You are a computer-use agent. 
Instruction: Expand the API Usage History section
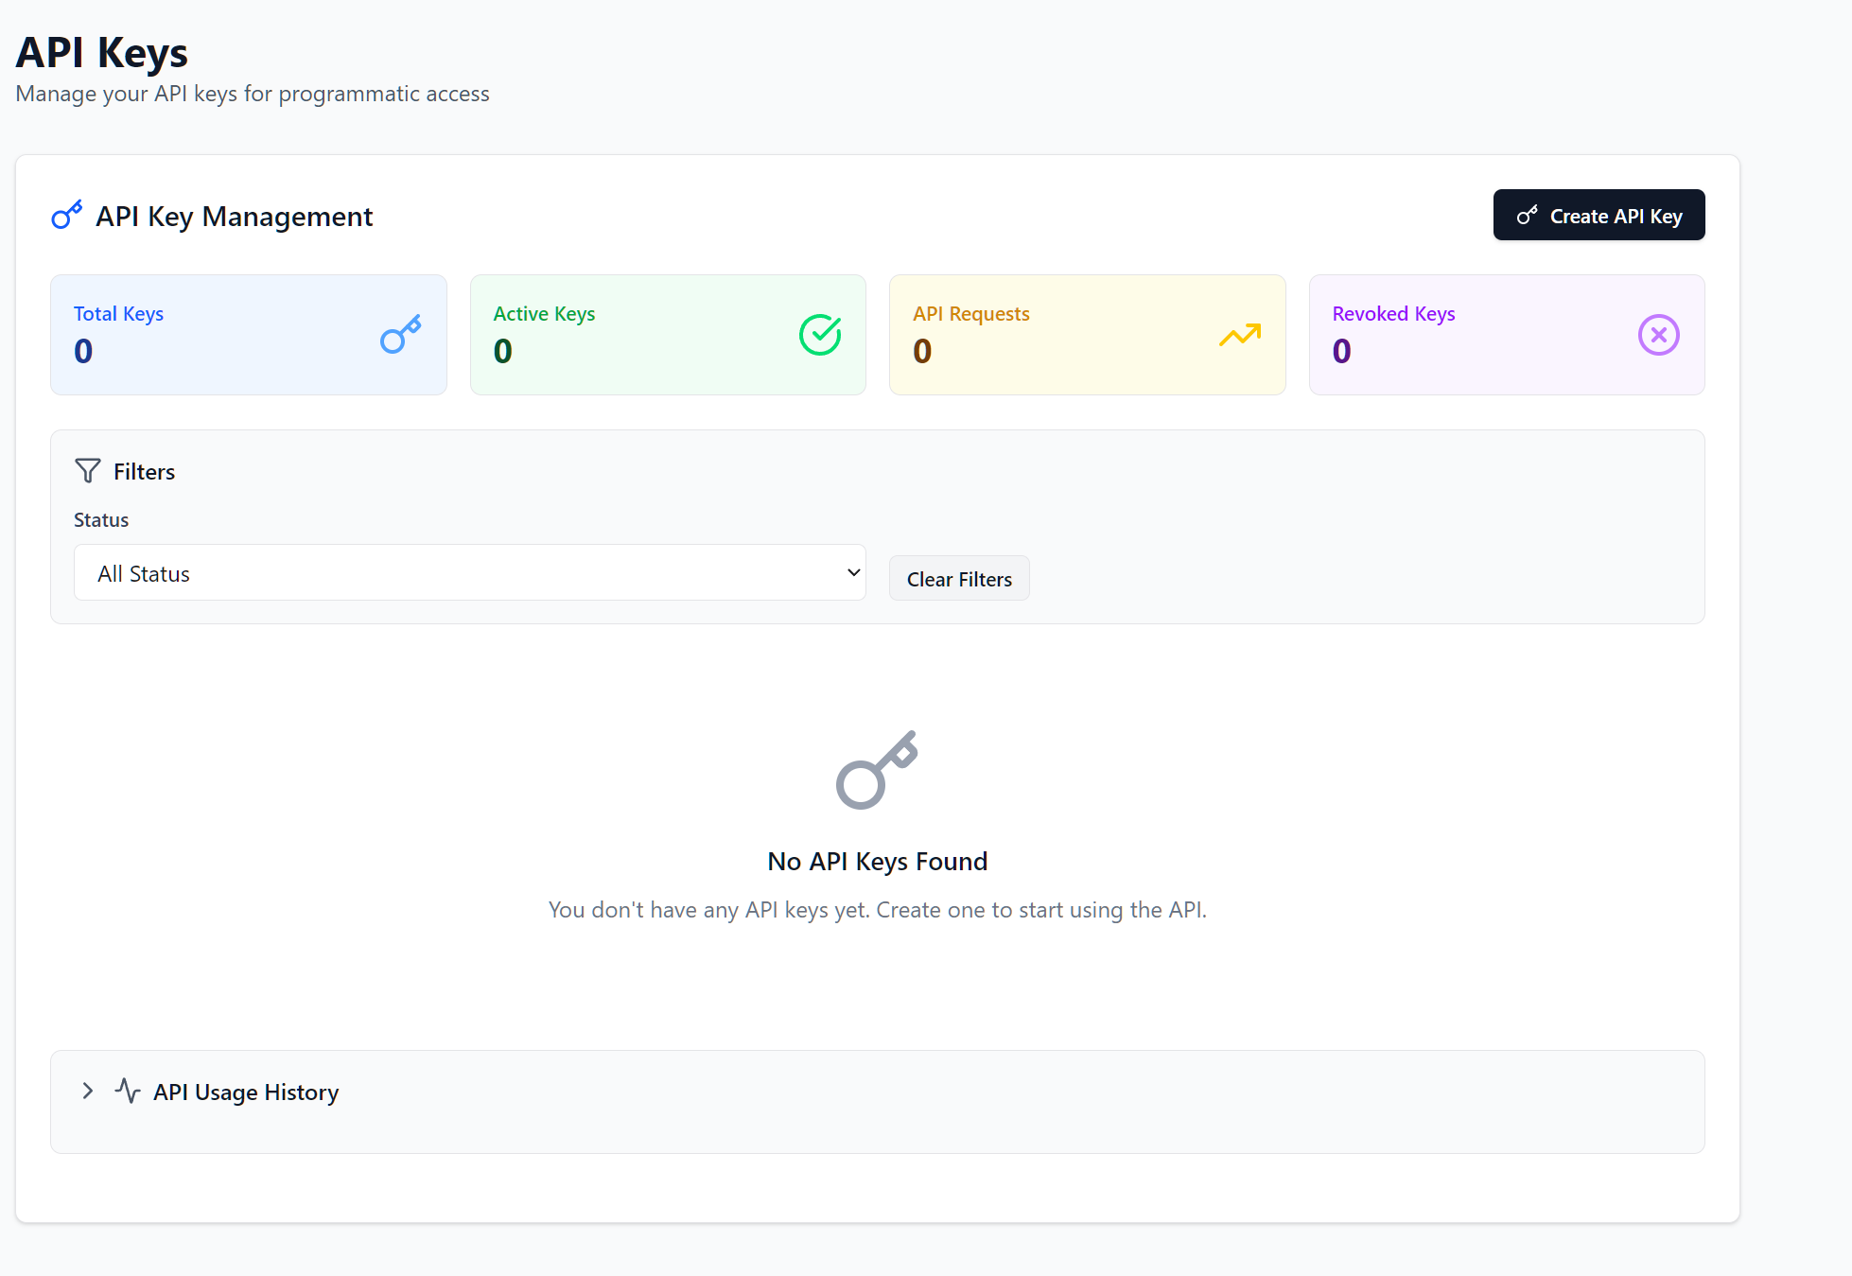(245, 1092)
